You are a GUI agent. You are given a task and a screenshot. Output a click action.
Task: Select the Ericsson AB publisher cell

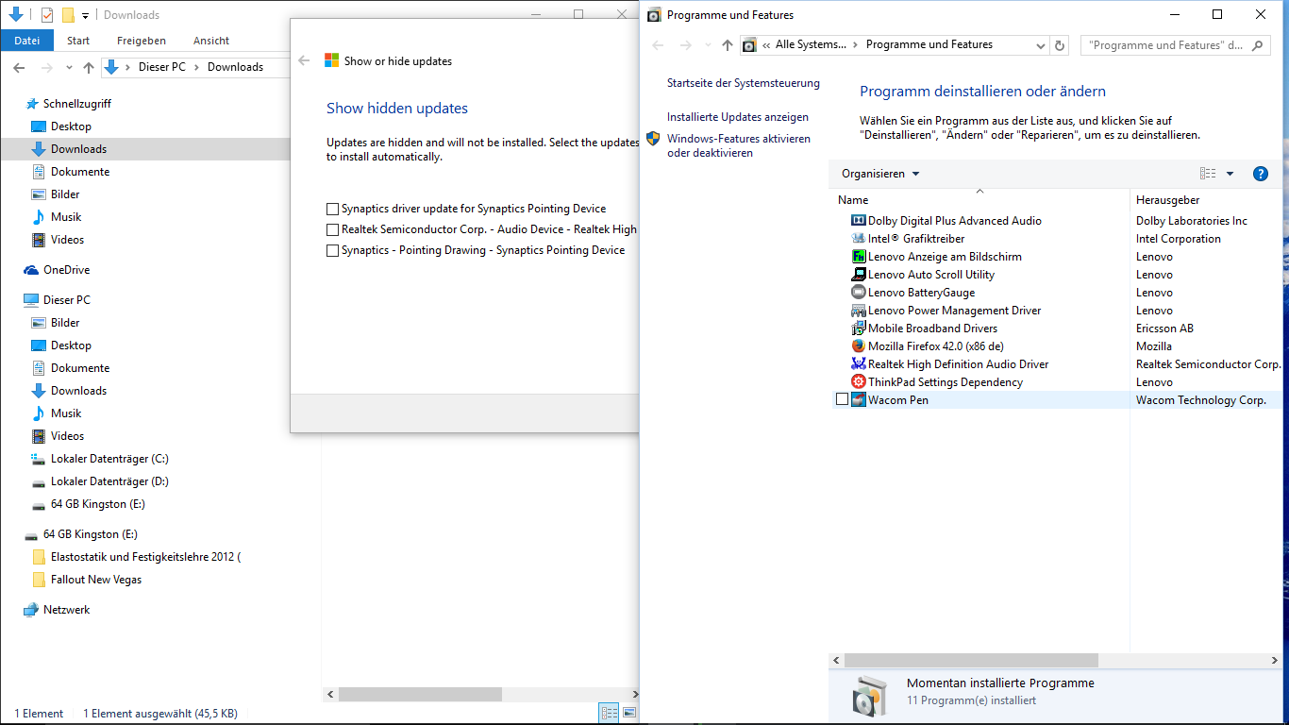pyautogui.click(x=1164, y=329)
